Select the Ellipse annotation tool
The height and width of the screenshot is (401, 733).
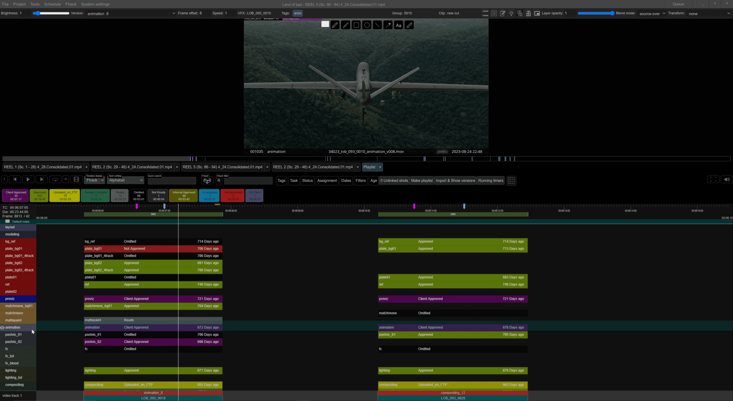click(x=366, y=25)
